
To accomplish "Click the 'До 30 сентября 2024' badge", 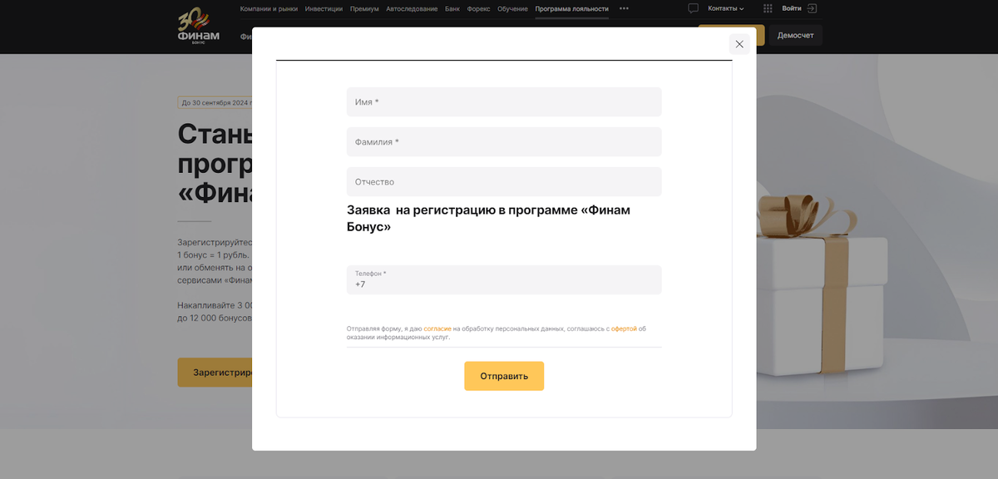I will (215, 102).
